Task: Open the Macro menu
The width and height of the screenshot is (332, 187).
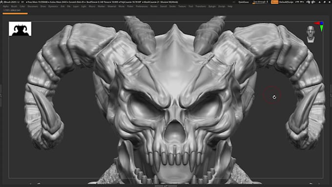Action: [92, 6]
